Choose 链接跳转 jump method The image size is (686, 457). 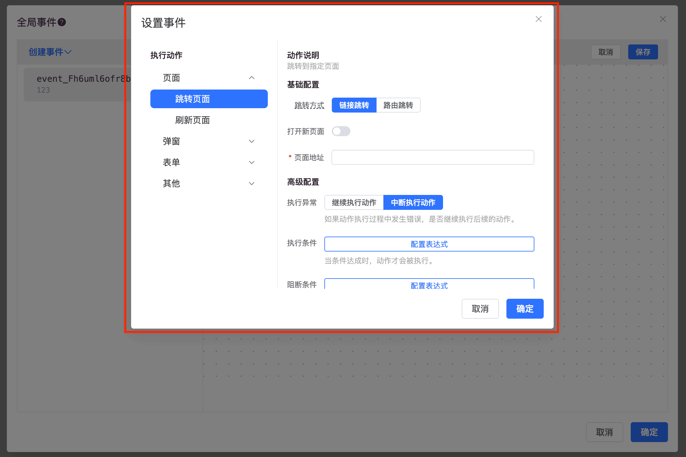[x=354, y=105]
